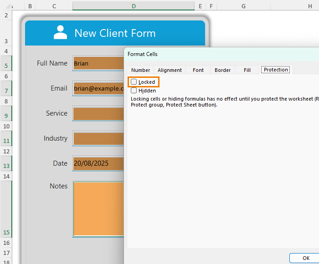Select the Notes input area
319x264 pixels.
(x=99, y=209)
